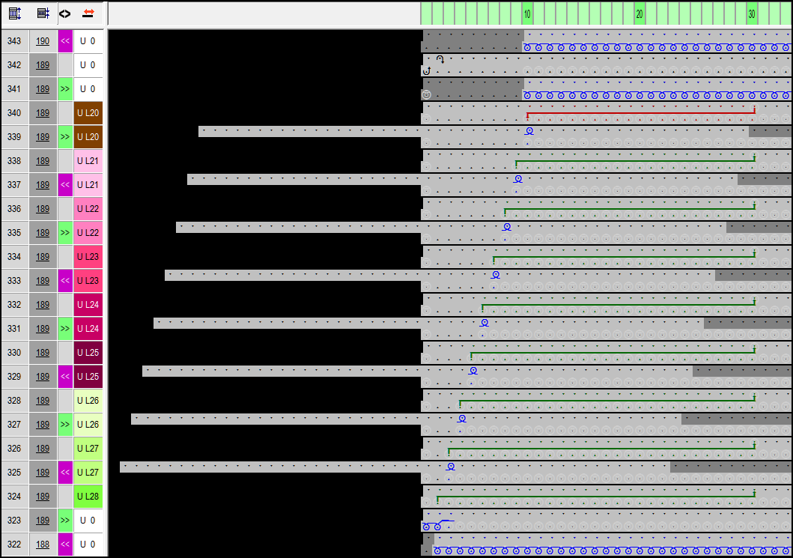This screenshot has width=793, height=558.
Task: Select row number 343 cell
Action: (x=14, y=41)
